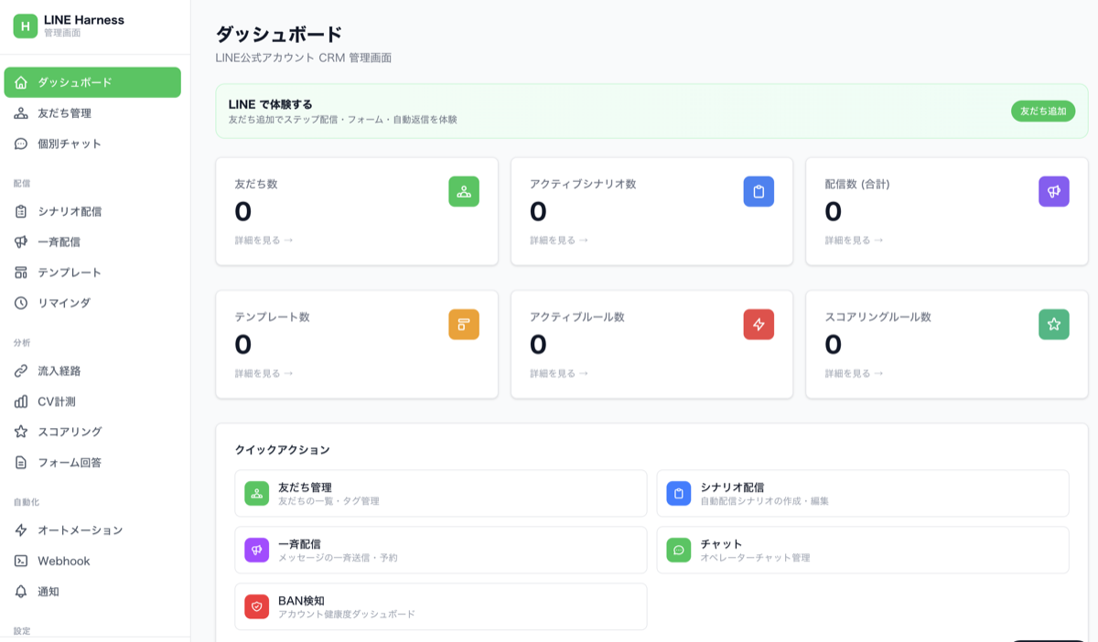1098x642 pixels.
Task: Open CV計測 from the 分析 section
Action: coord(57,401)
